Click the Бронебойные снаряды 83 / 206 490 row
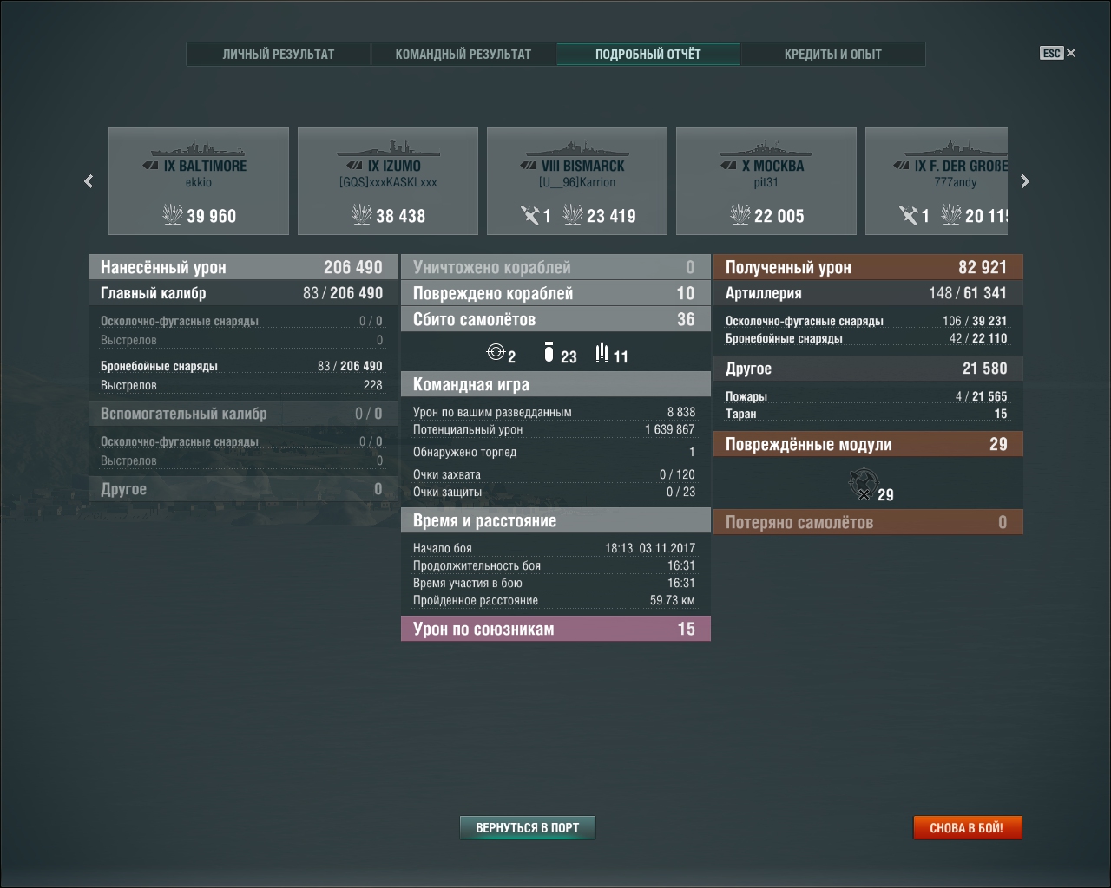1111x888 pixels. [x=241, y=366]
